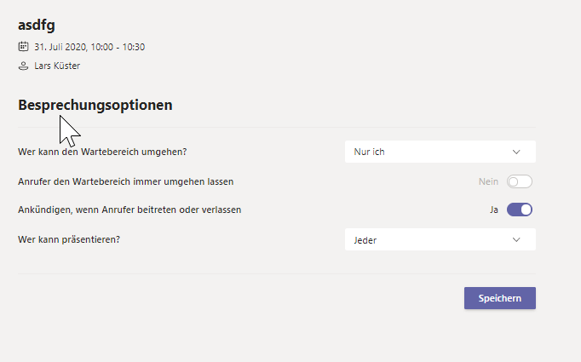This screenshot has height=362, width=581.
Task: Click the Besprechungsoptionen heading
Action: (x=95, y=105)
